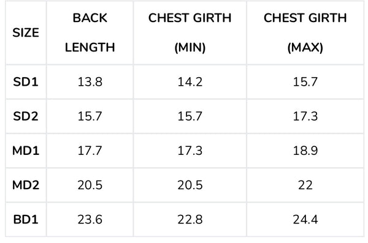The width and height of the screenshot is (368, 243).
Task: Click the CHEST GIRTH (MAX) header
Action: (x=305, y=32)
